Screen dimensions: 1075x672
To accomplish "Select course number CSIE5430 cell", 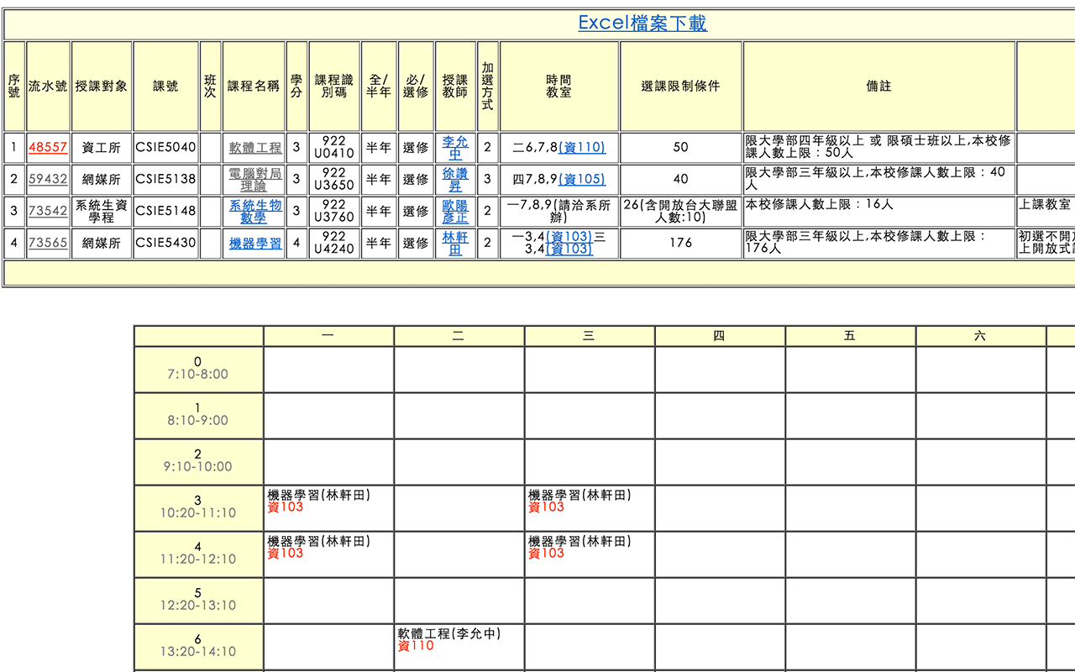I will point(165,243).
